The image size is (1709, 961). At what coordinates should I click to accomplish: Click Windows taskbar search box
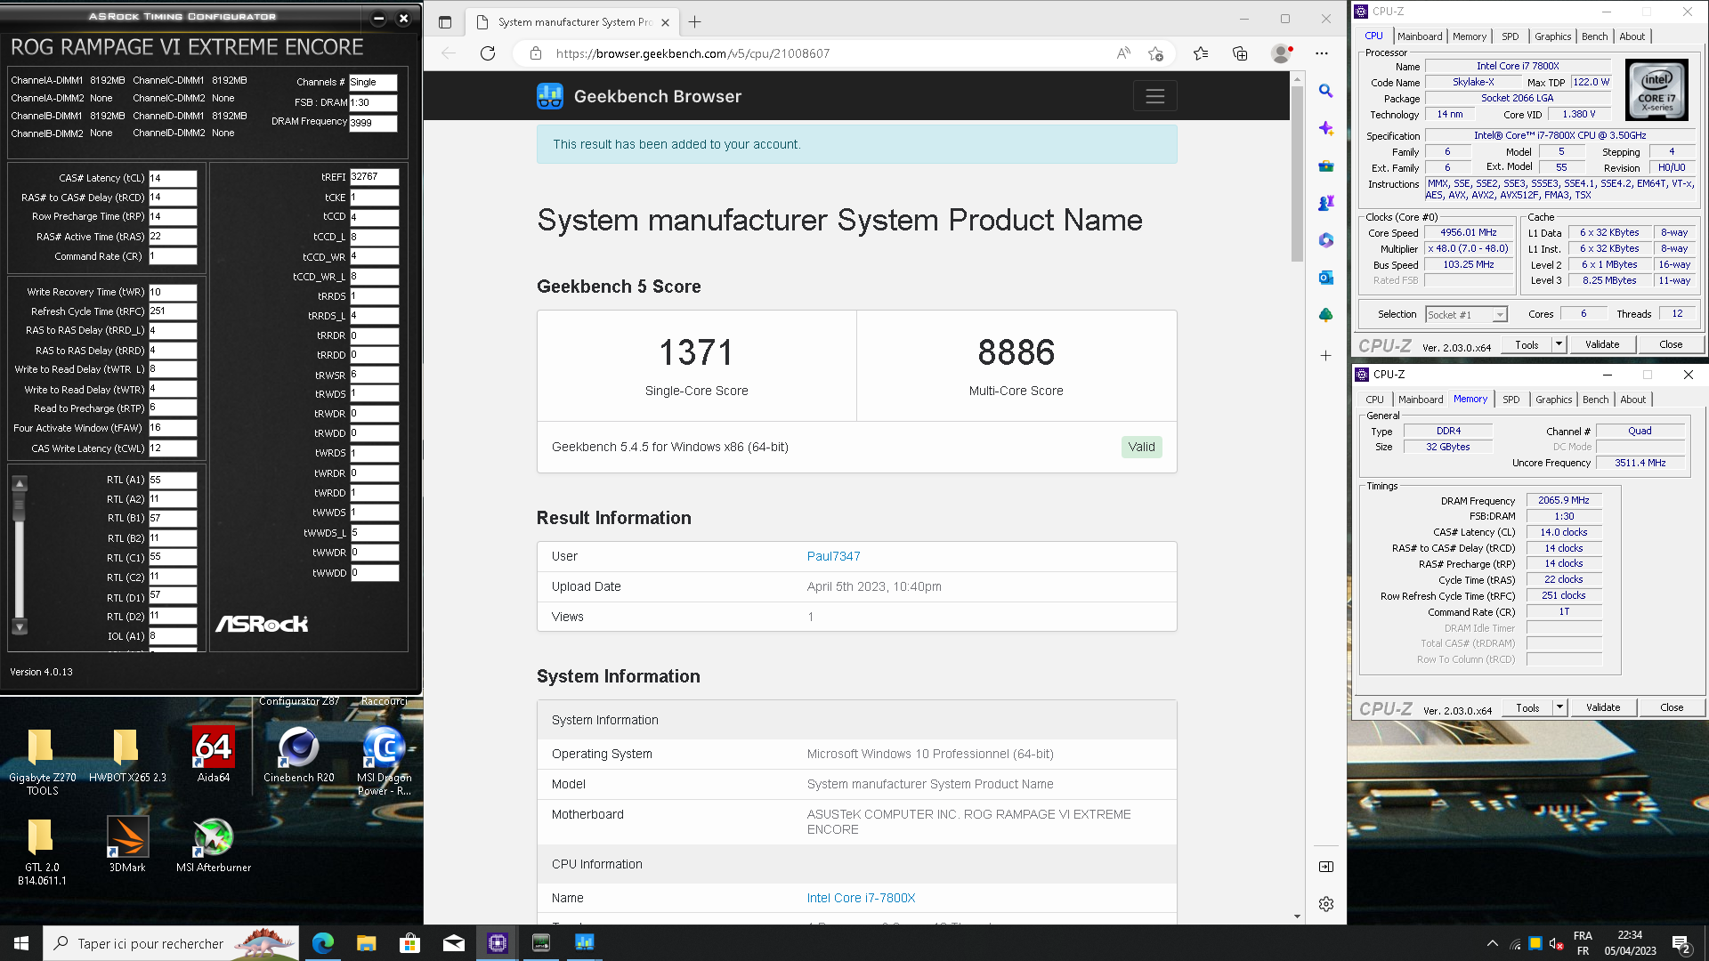pyautogui.click(x=171, y=943)
